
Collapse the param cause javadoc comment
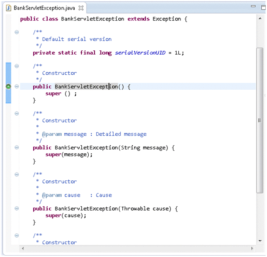point(17,174)
